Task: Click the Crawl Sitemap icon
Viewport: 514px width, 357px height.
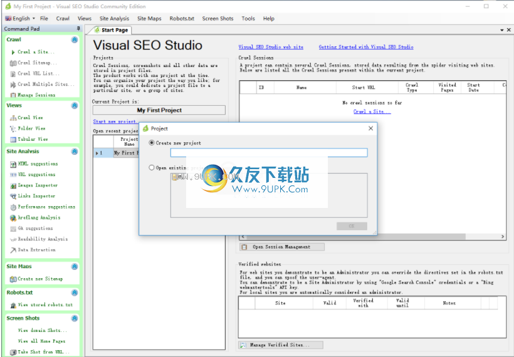Action: point(13,63)
